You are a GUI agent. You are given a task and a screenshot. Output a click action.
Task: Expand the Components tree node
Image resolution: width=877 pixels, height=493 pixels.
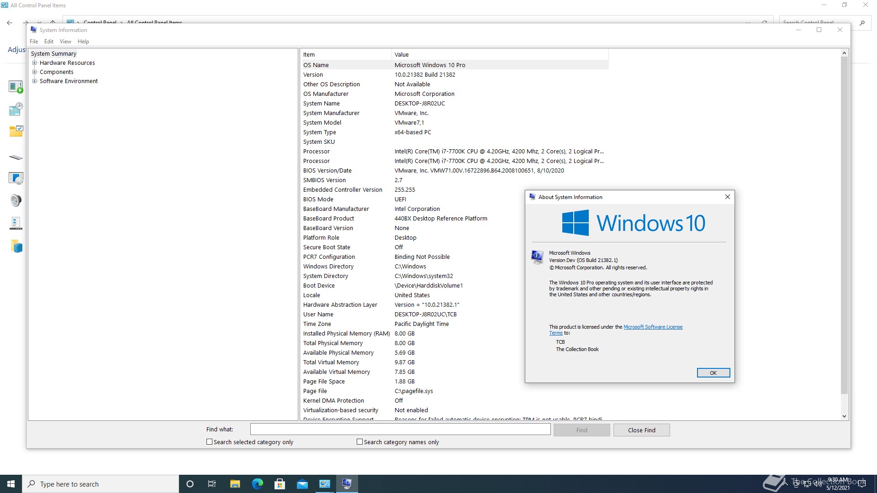tap(34, 72)
